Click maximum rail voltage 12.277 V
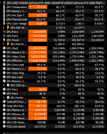107x134 pixels. [x=79, y=28]
